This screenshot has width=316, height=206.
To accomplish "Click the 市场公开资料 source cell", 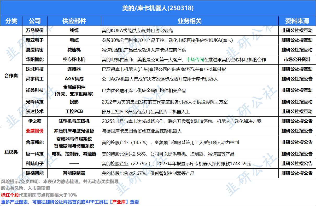I will [x=297, y=59].
